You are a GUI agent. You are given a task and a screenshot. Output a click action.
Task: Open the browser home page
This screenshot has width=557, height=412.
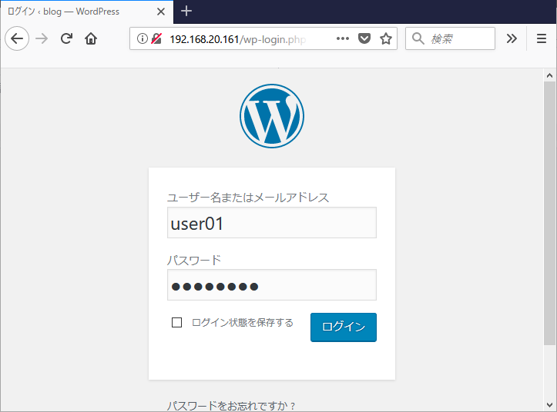91,38
